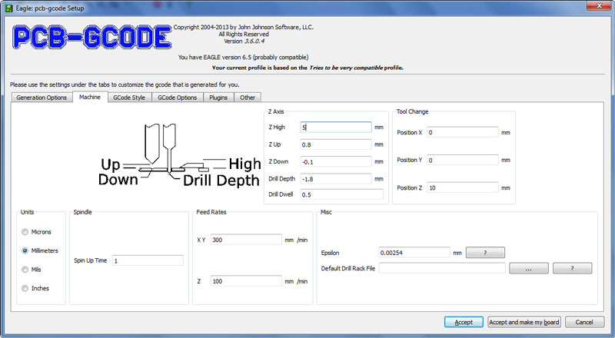Viewport: 615px width, 338px height.
Task: Click into the Z Up field
Action: (336, 144)
